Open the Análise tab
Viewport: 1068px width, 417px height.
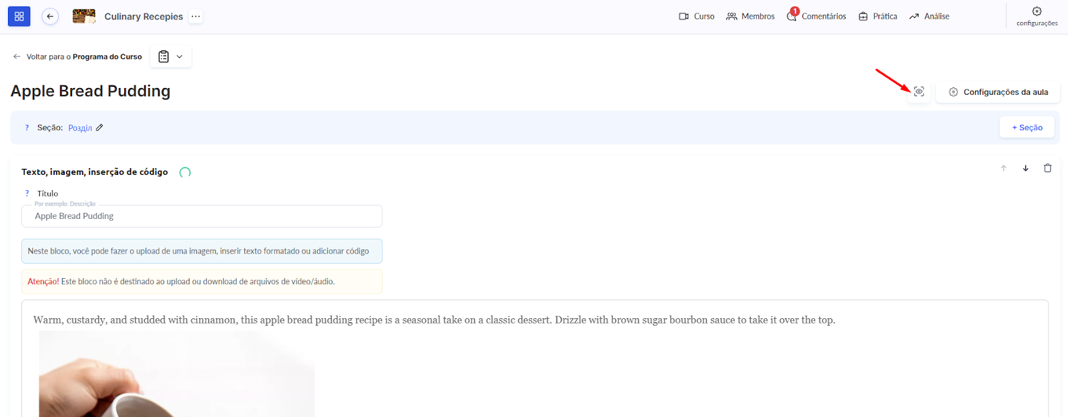click(x=929, y=17)
